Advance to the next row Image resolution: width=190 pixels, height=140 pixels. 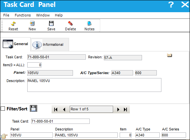118,109
